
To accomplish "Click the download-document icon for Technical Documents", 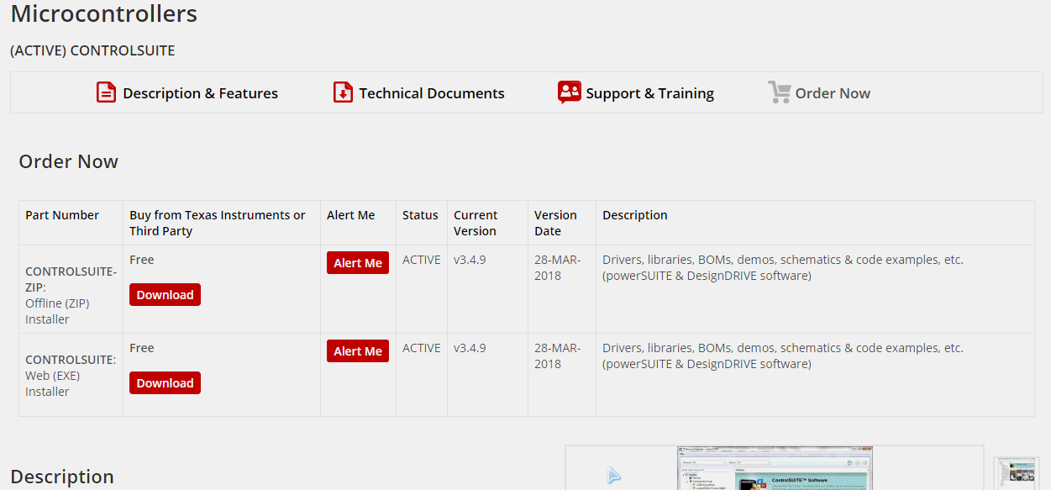I will pyautogui.click(x=343, y=92).
